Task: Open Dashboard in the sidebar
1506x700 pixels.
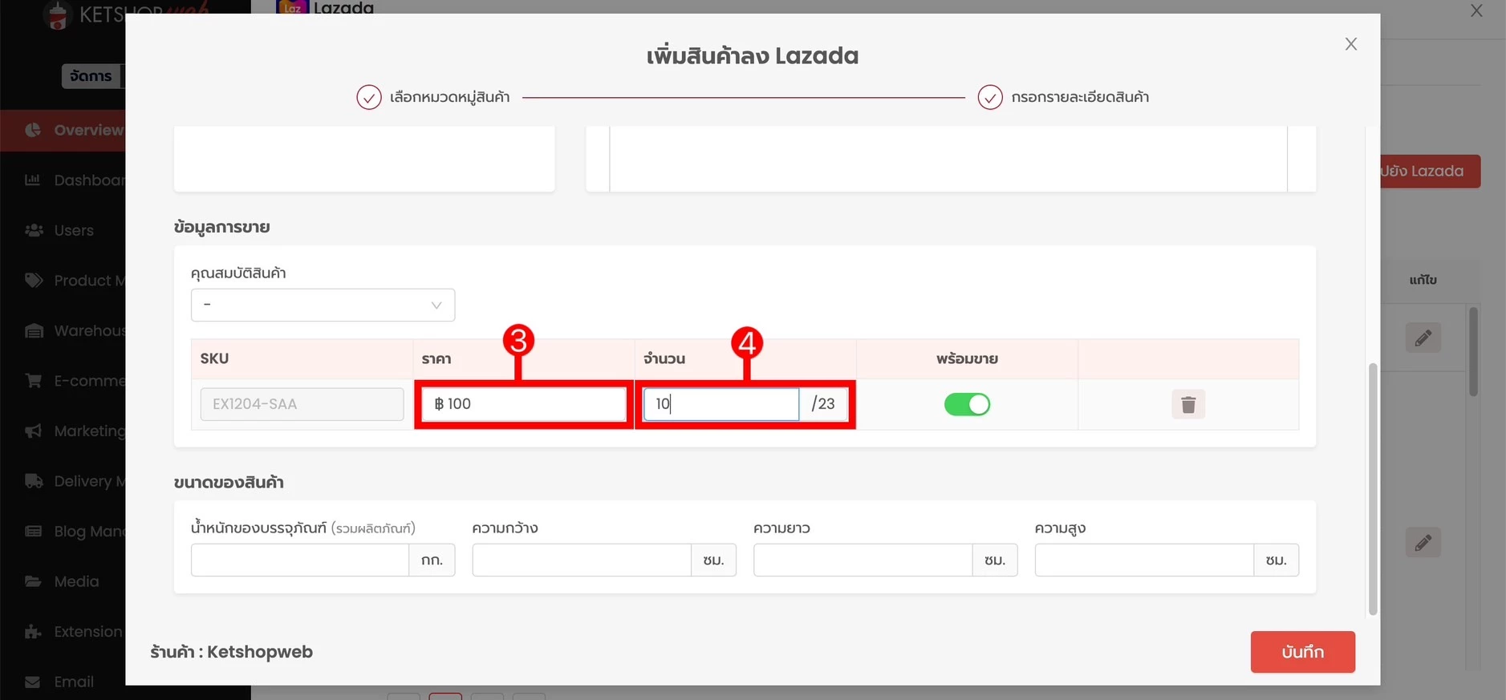Action: 63,180
